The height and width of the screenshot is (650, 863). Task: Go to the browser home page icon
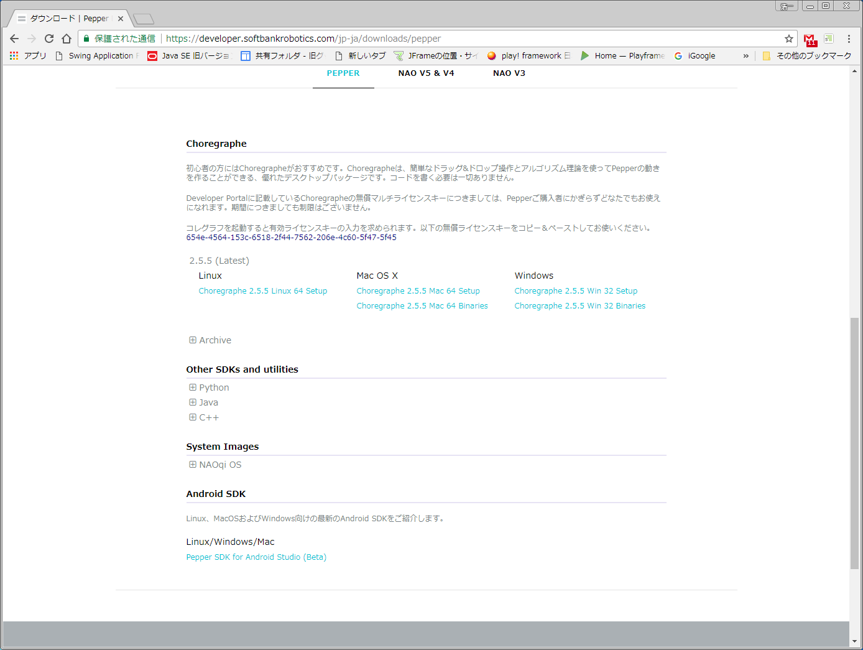67,39
